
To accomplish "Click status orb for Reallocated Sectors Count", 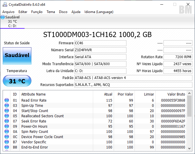I will click(7, 116).
